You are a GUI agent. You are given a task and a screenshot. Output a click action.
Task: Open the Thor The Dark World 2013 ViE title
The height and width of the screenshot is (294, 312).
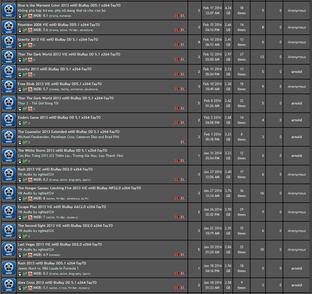pos(69,54)
